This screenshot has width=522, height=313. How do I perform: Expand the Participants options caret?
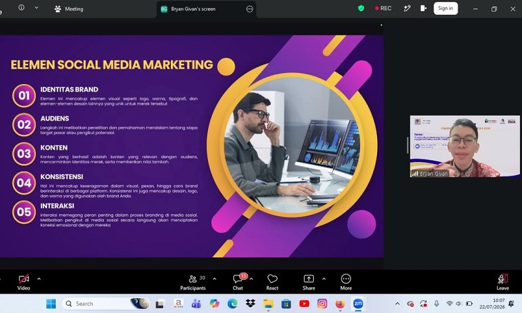tap(214, 279)
